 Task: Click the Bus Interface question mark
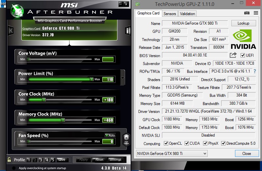tap(255, 71)
